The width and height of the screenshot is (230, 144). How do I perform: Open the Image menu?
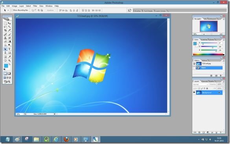pos(15,6)
